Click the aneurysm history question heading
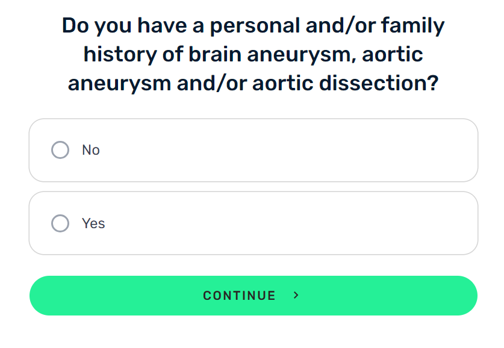Image resolution: width=504 pixels, height=348 pixels. click(254, 54)
